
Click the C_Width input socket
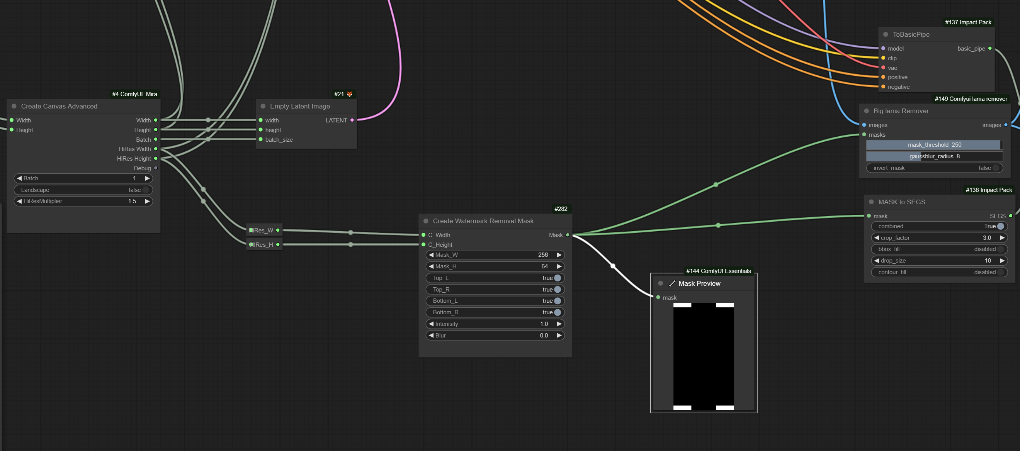point(423,235)
